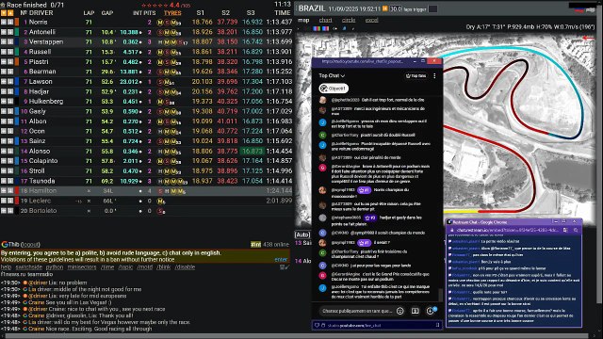
Task: Click the DRIVER column header
Action: [41, 12]
